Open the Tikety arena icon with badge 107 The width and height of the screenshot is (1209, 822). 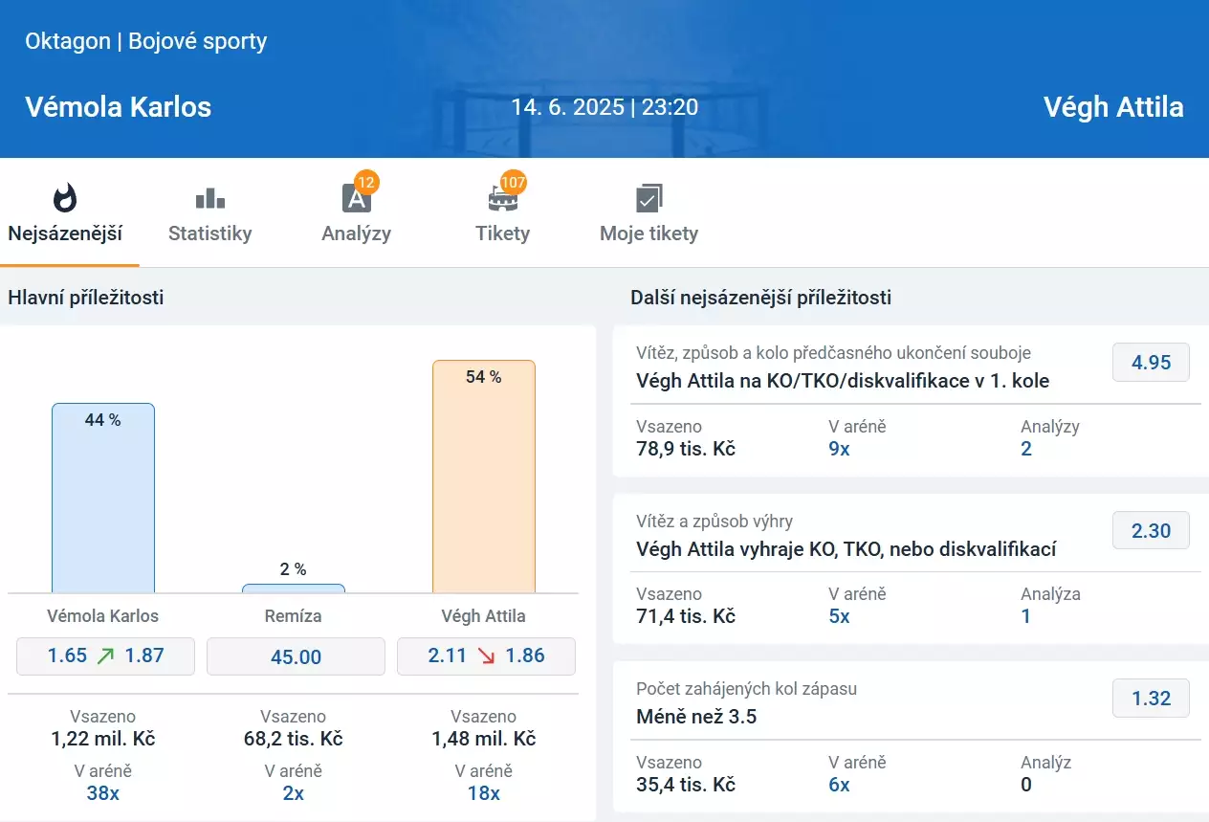[x=502, y=198]
